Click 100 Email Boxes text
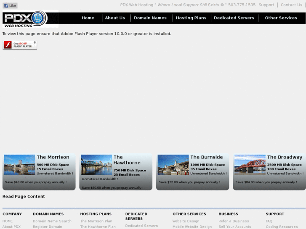The image size is (306, 229). tap(281, 169)
